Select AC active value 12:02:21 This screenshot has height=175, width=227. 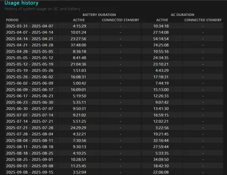click(161, 121)
